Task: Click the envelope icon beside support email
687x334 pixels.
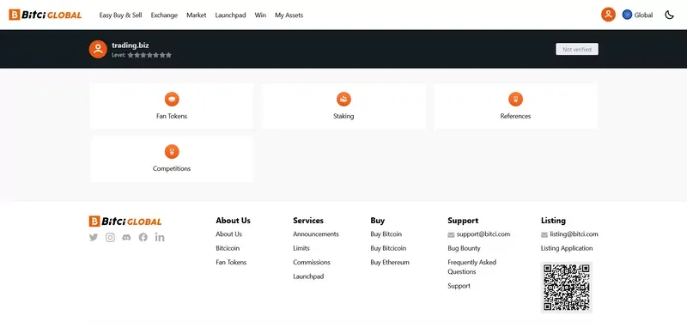Action: (451, 235)
